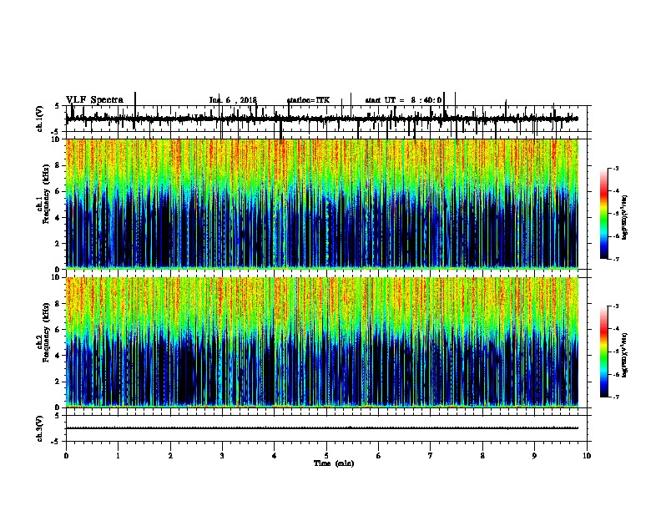Click the '-3' label on ch.1 colorbar
661x511 pixels.
(x=615, y=169)
